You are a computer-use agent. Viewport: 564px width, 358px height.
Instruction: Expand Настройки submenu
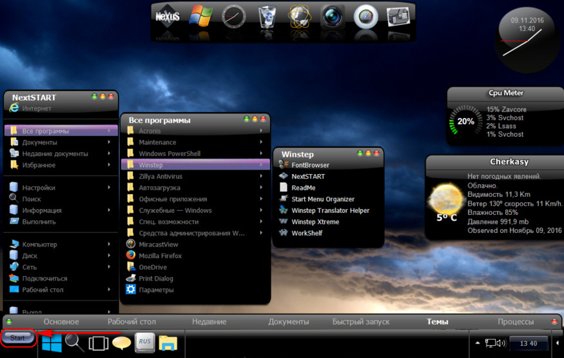pyautogui.click(x=109, y=188)
